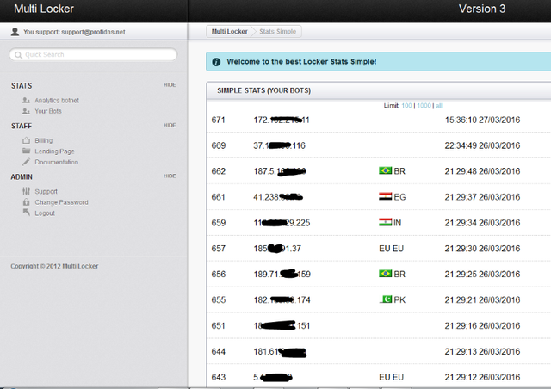Image resolution: width=551 pixels, height=389 pixels.
Task: Show all bots via 'all' link
Action: [439, 105]
